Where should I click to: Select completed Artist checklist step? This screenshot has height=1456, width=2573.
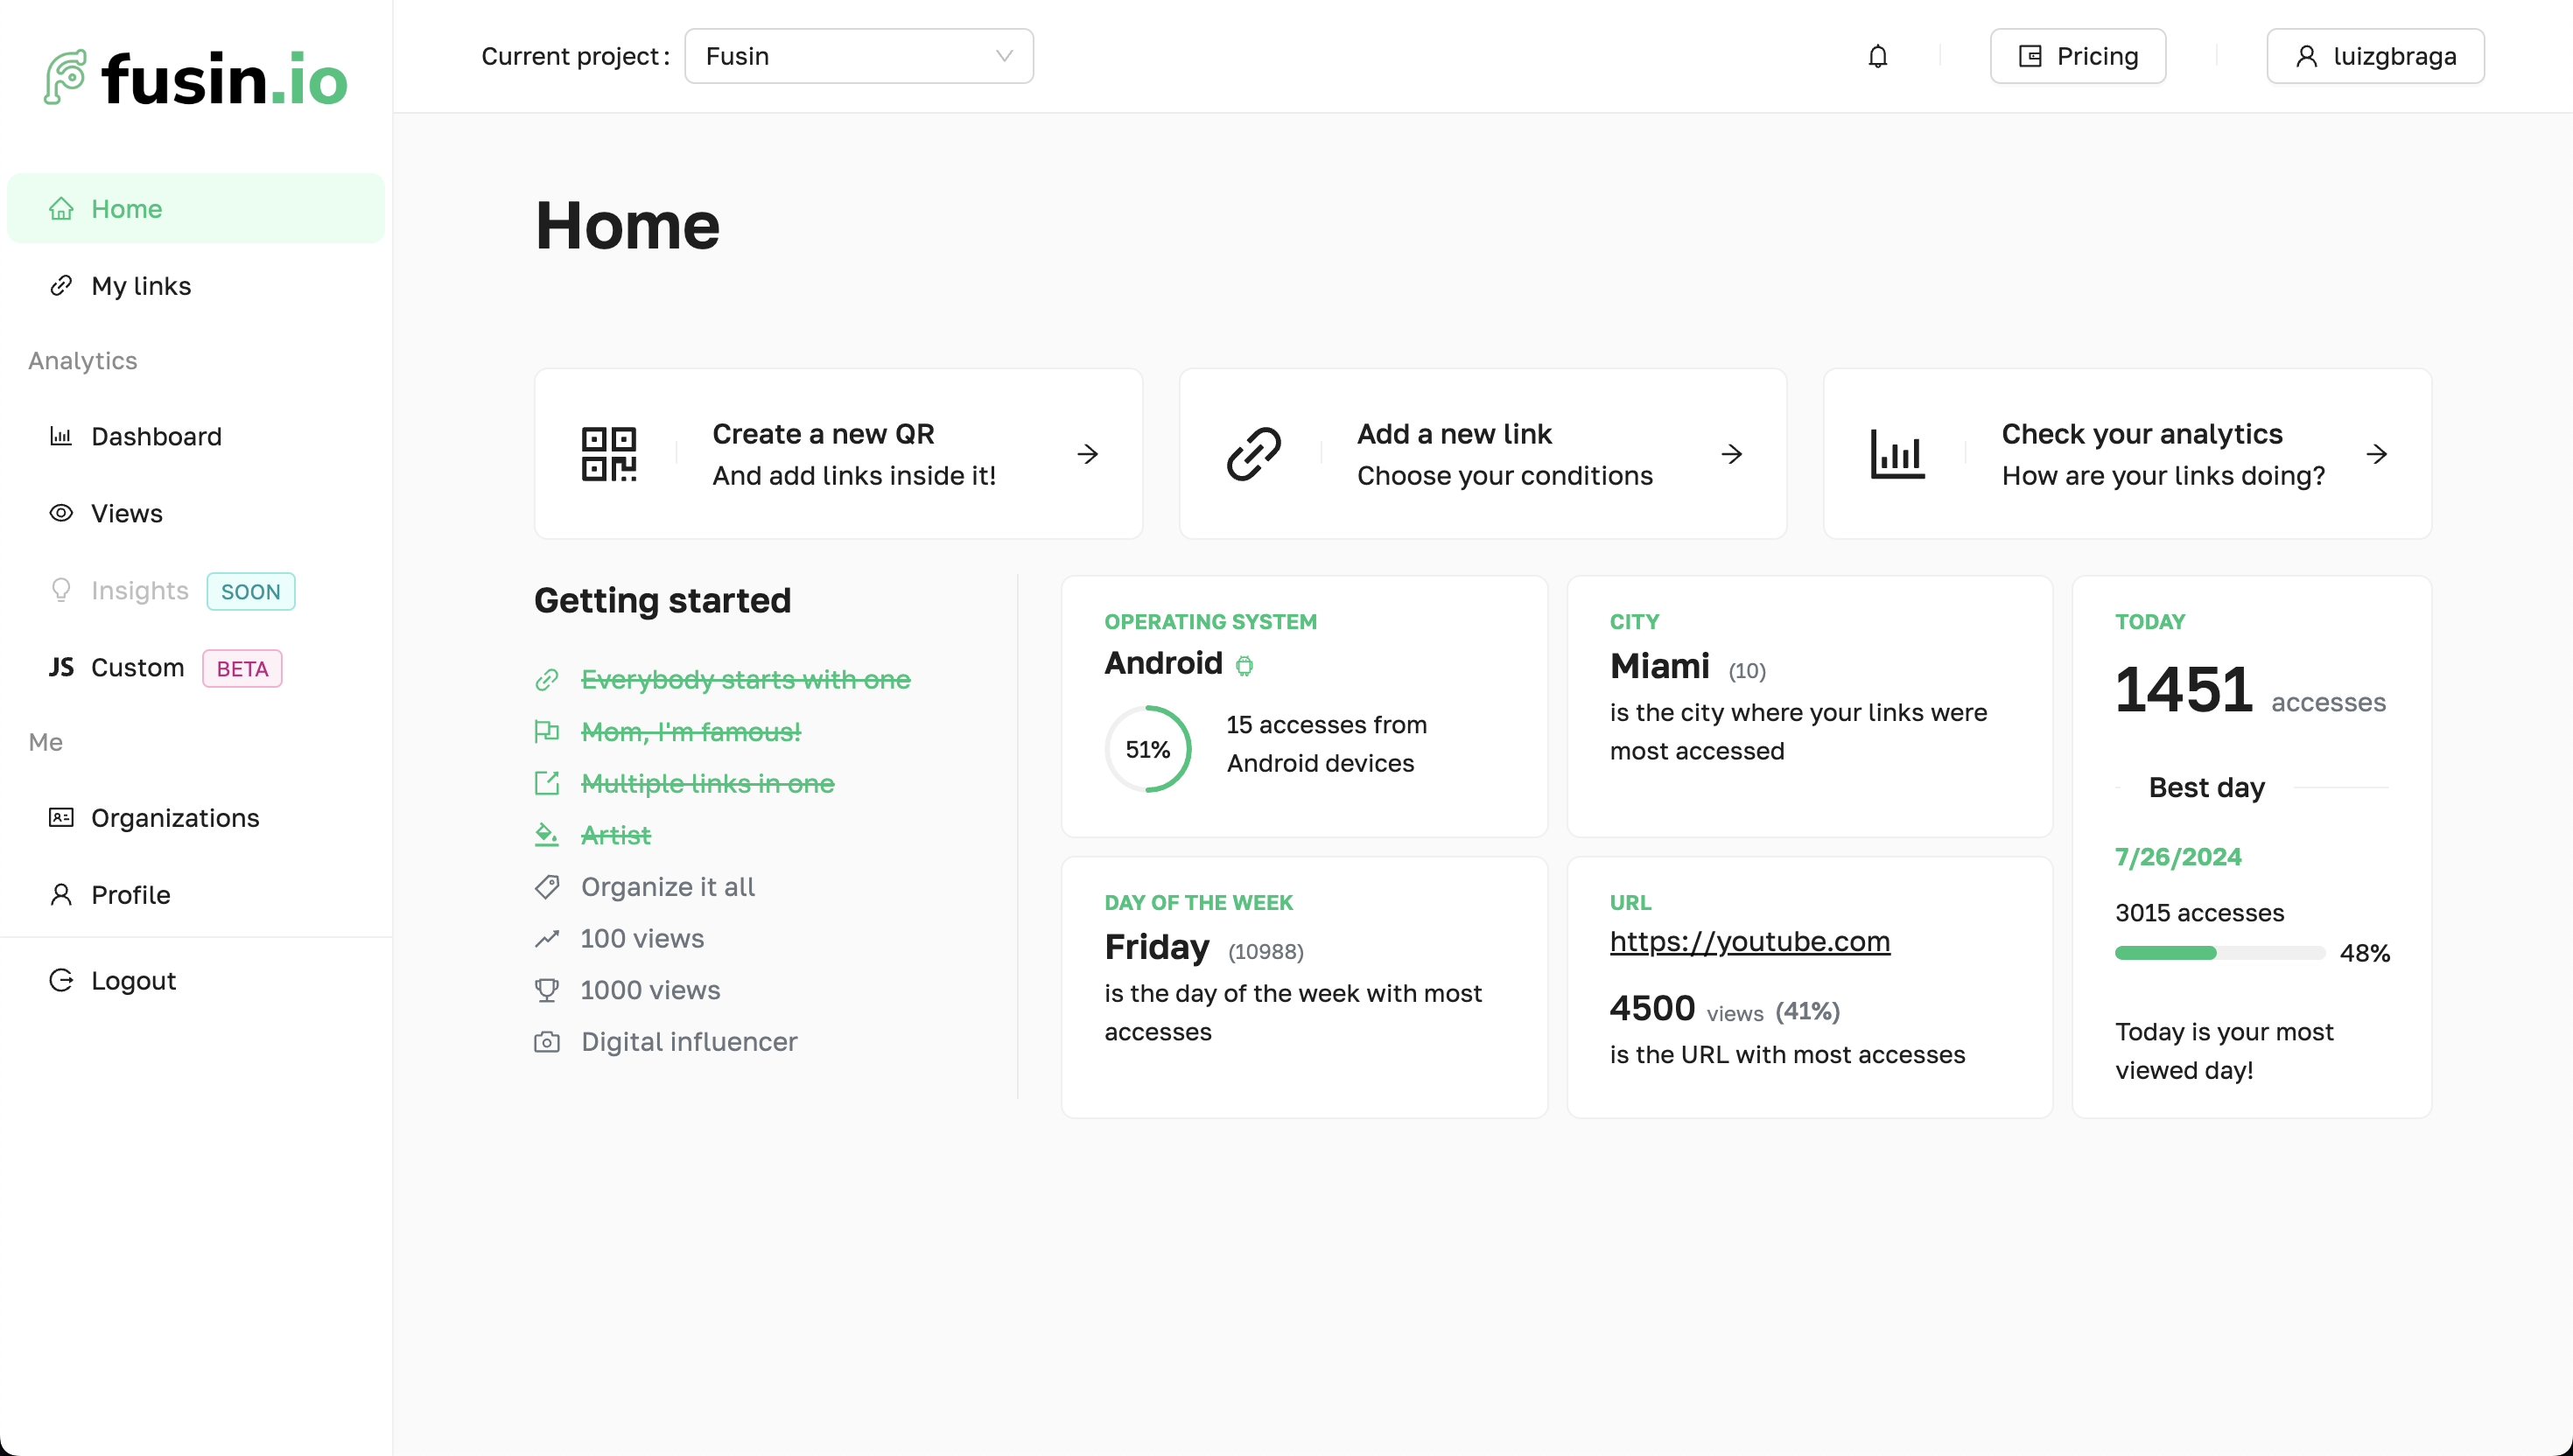615,835
